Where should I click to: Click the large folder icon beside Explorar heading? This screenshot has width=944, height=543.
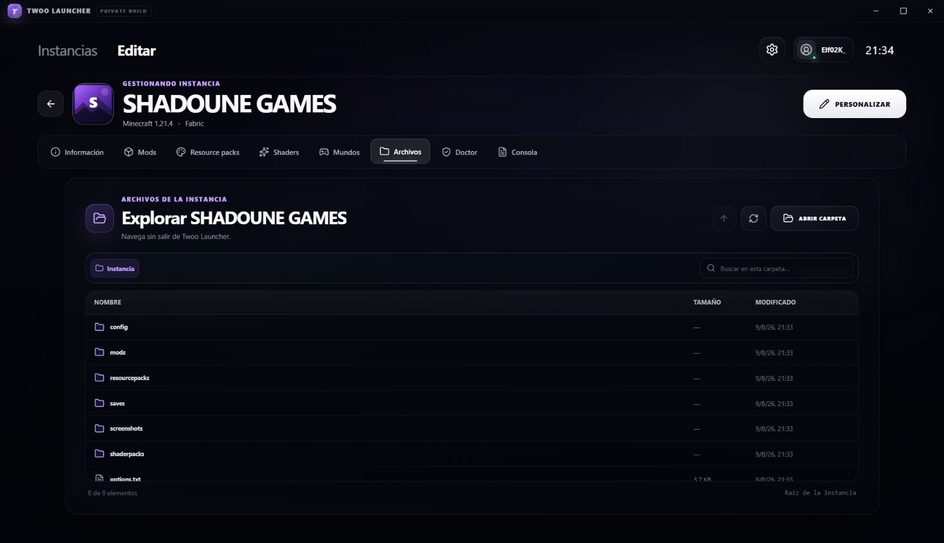(x=100, y=218)
